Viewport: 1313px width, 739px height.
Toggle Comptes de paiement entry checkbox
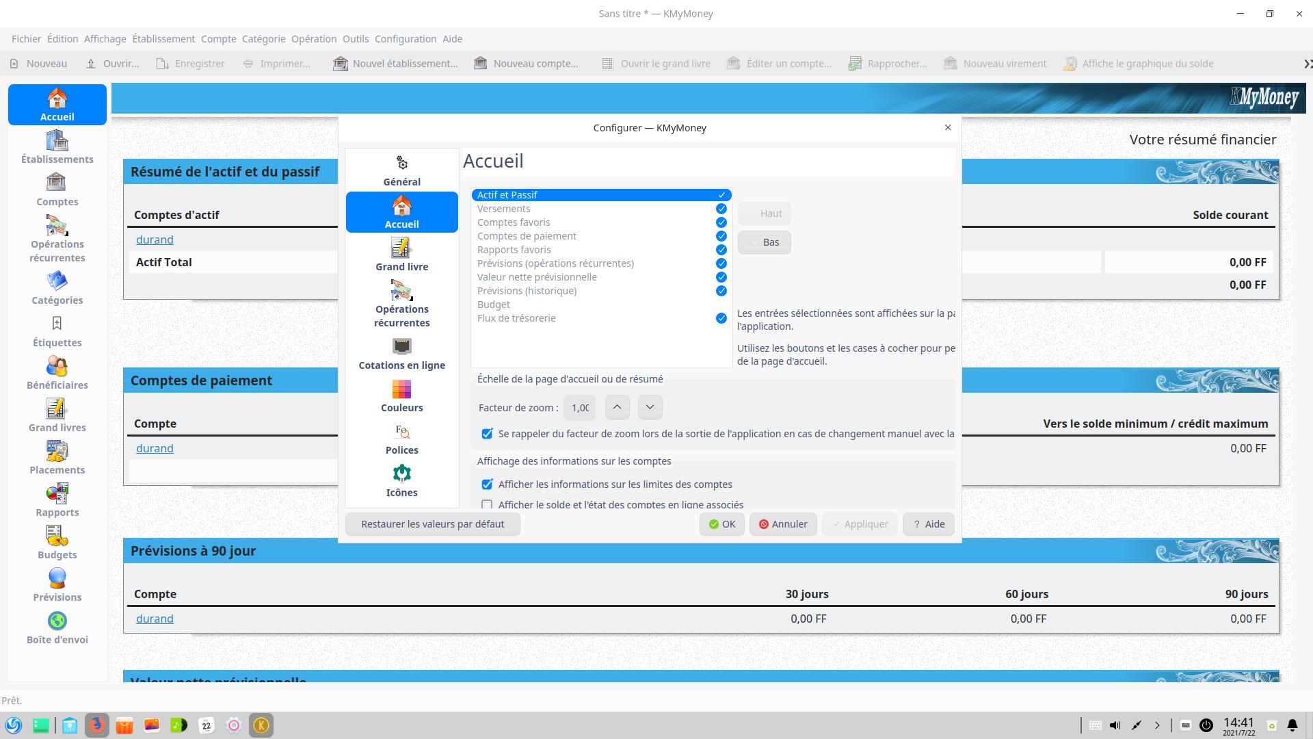coord(721,236)
